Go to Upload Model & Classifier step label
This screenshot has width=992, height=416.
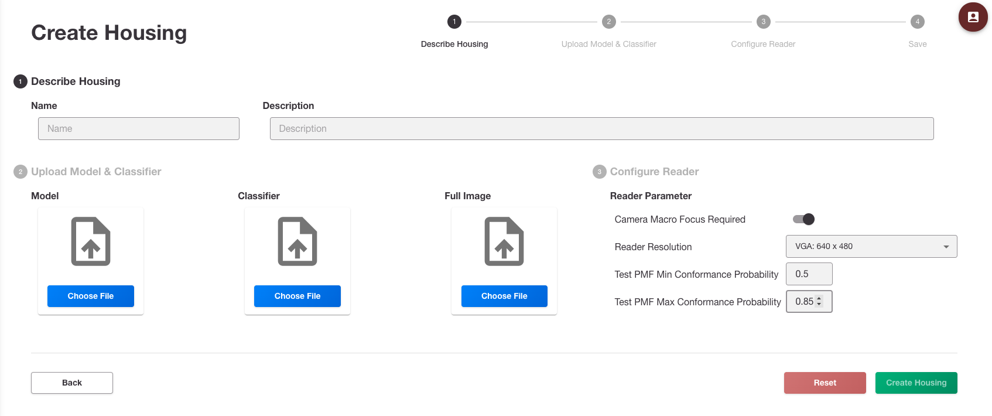pyautogui.click(x=609, y=44)
